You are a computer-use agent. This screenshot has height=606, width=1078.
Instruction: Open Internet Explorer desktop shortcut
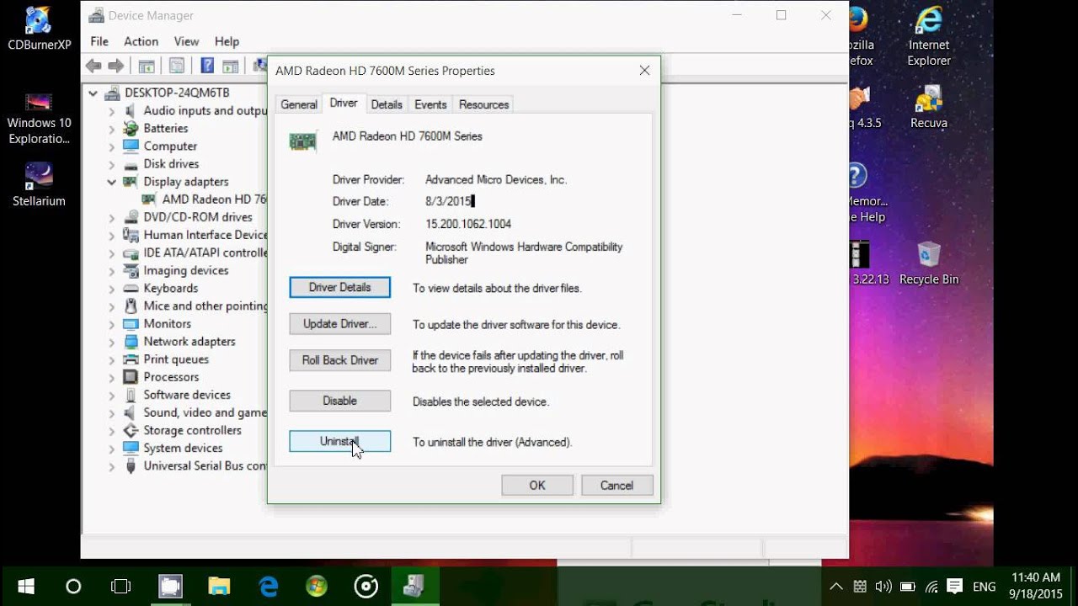[929, 36]
